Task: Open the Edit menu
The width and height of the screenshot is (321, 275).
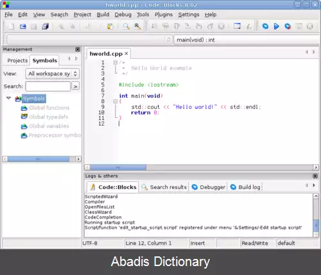Action: pos(22,15)
